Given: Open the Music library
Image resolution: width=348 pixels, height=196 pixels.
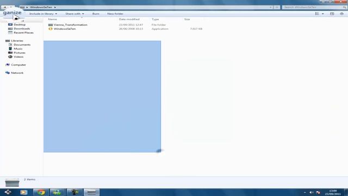Looking at the screenshot, I should 18,48.
